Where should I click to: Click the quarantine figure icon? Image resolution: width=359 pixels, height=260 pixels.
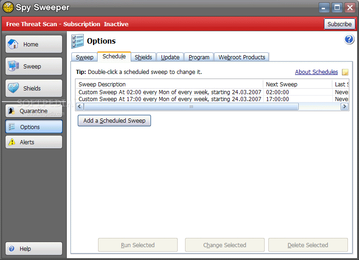tap(12, 111)
